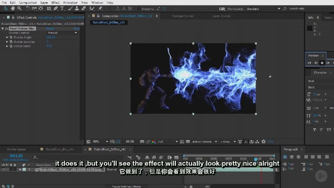334x188 pixels.
Task: Toggle Shutter Samples stopwatch
Action: click(x=11, y=42)
